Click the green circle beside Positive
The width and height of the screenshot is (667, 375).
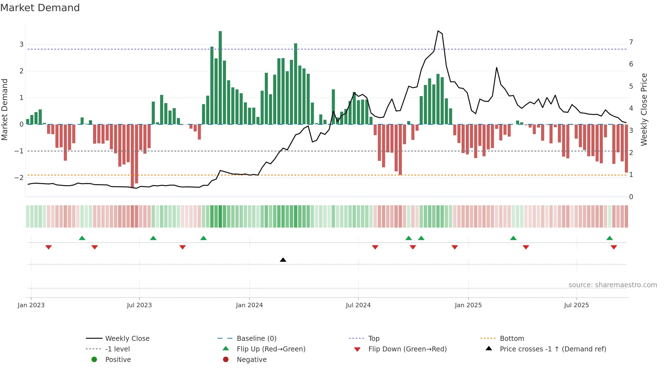click(x=94, y=359)
